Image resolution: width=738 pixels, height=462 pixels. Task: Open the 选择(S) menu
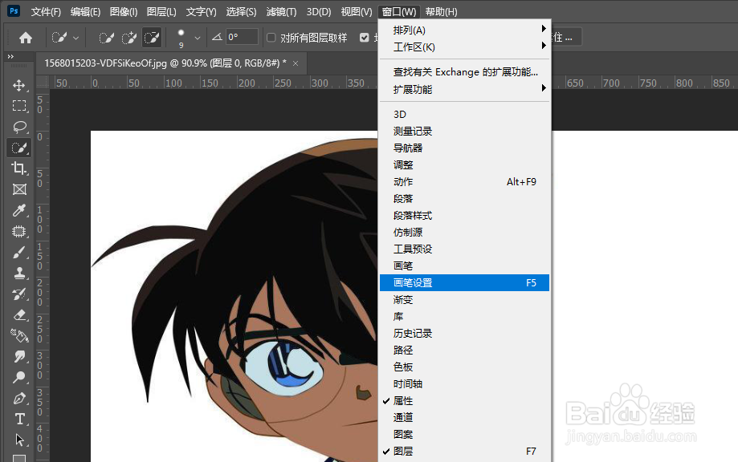coord(241,12)
